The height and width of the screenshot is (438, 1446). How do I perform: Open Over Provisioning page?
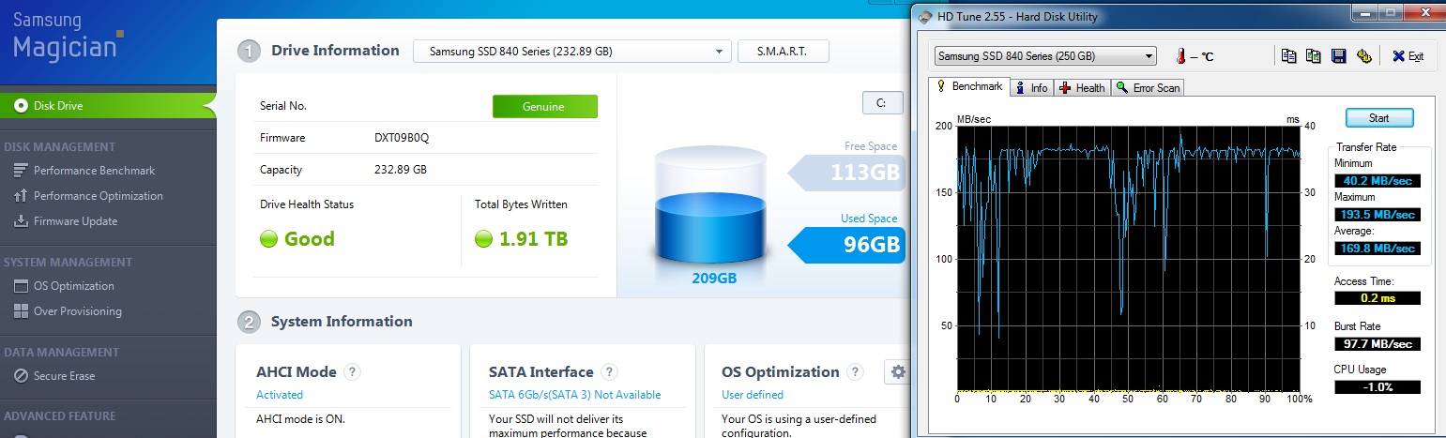[x=77, y=311]
